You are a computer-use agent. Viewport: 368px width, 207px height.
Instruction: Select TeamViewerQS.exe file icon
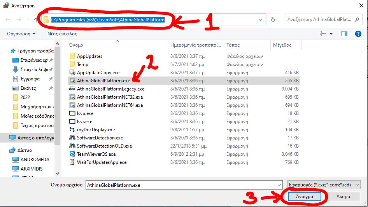[x=72, y=154]
